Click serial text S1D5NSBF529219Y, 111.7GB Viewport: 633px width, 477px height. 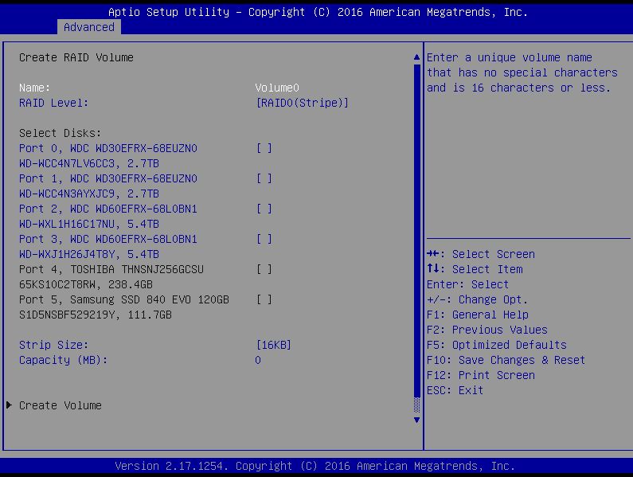coord(96,315)
